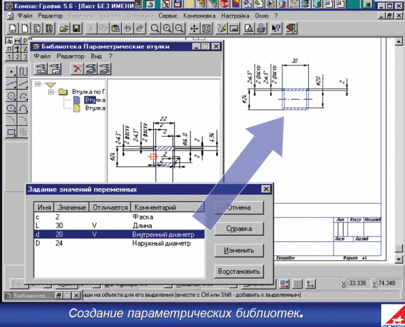Screen dimensions: 405x327
Task: Click numbered button '2' in left panel
Action: (x=17, y=57)
